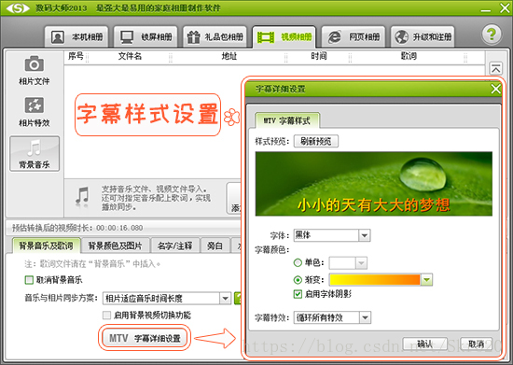Click the 时间 column header
The image size is (513, 365).
[x=319, y=56]
